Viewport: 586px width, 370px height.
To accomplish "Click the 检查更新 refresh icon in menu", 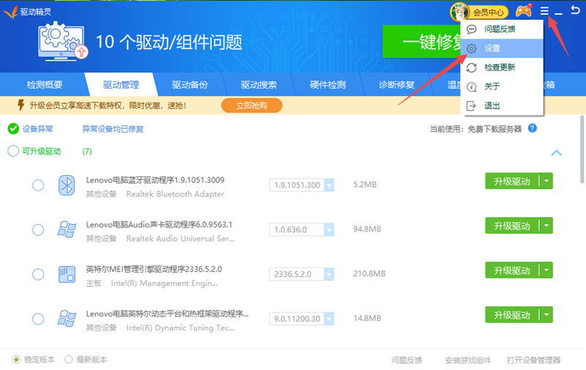I will [472, 67].
